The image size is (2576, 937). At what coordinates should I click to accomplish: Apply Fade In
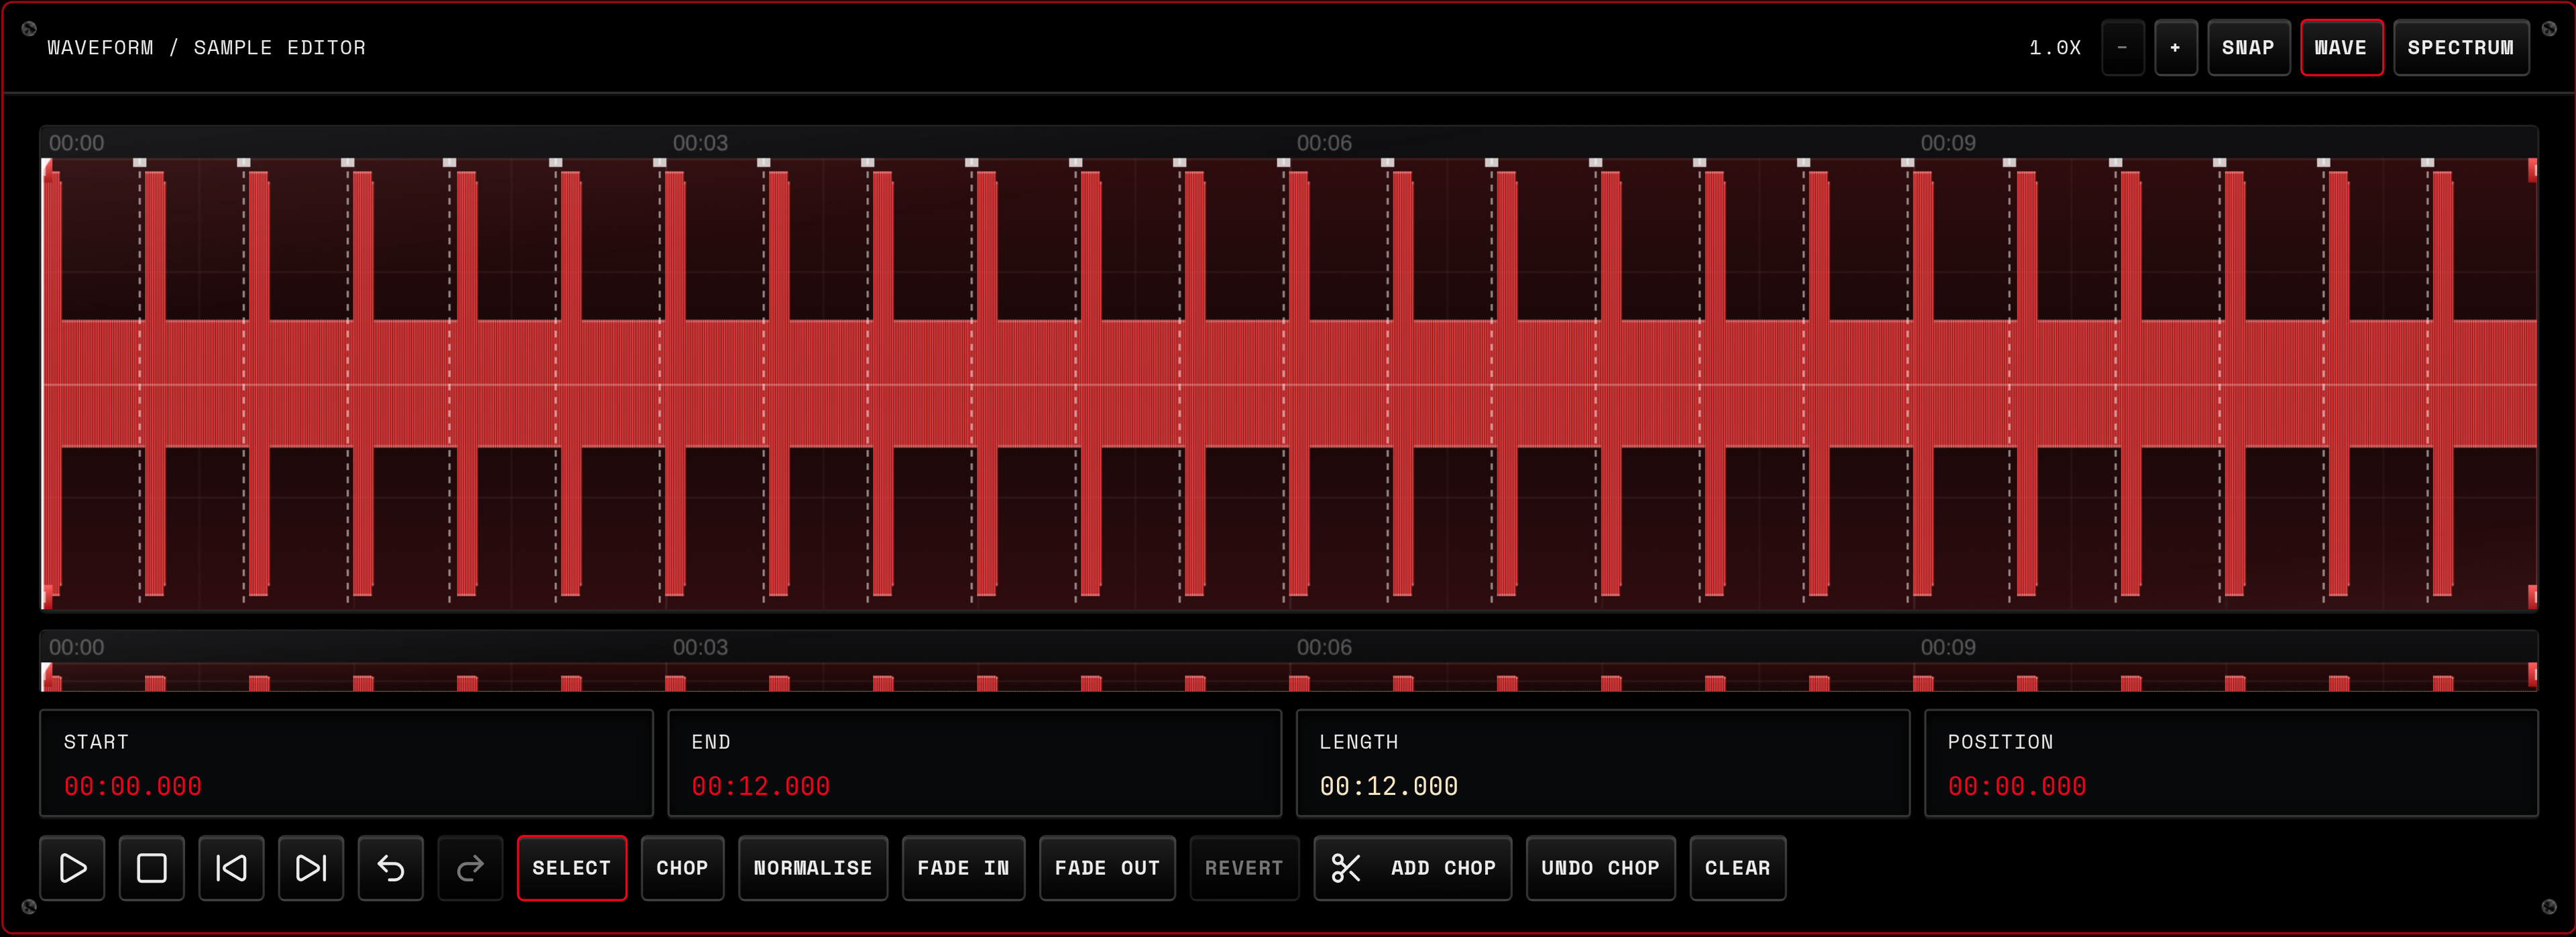963,868
